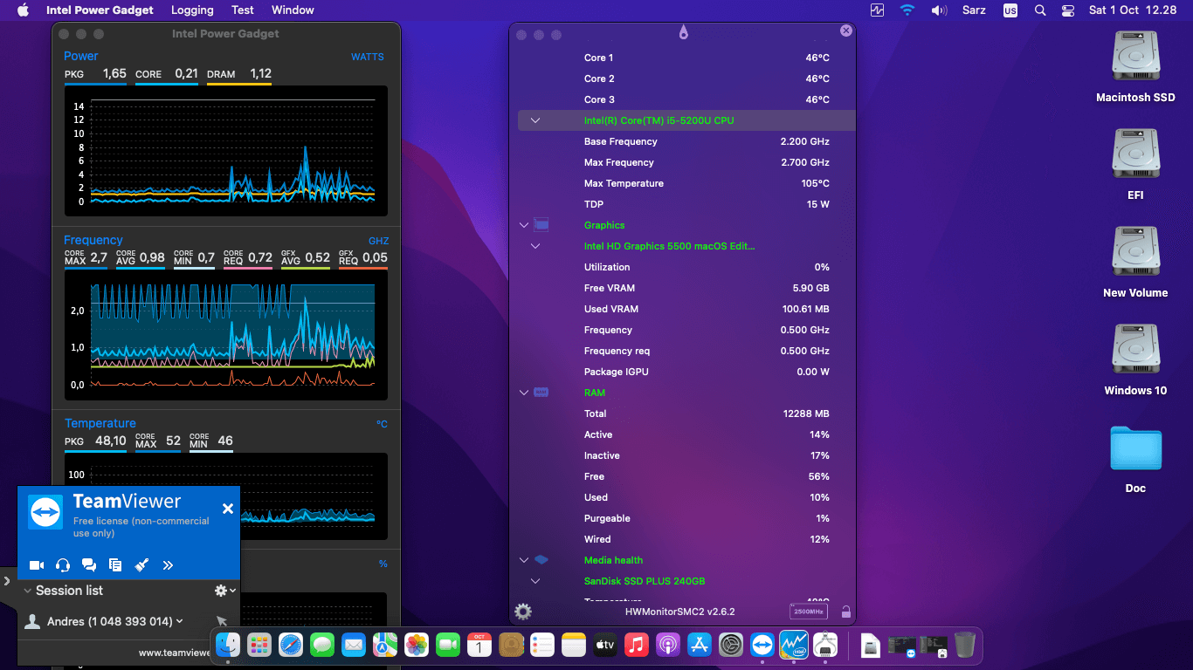Image resolution: width=1193 pixels, height=670 pixels.
Task: Open TeamViewer file transfer documents icon
Action: pos(115,565)
